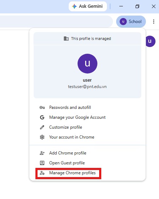Click the key icon for passwords
The width and height of the screenshot is (159, 199).
(x=42, y=107)
